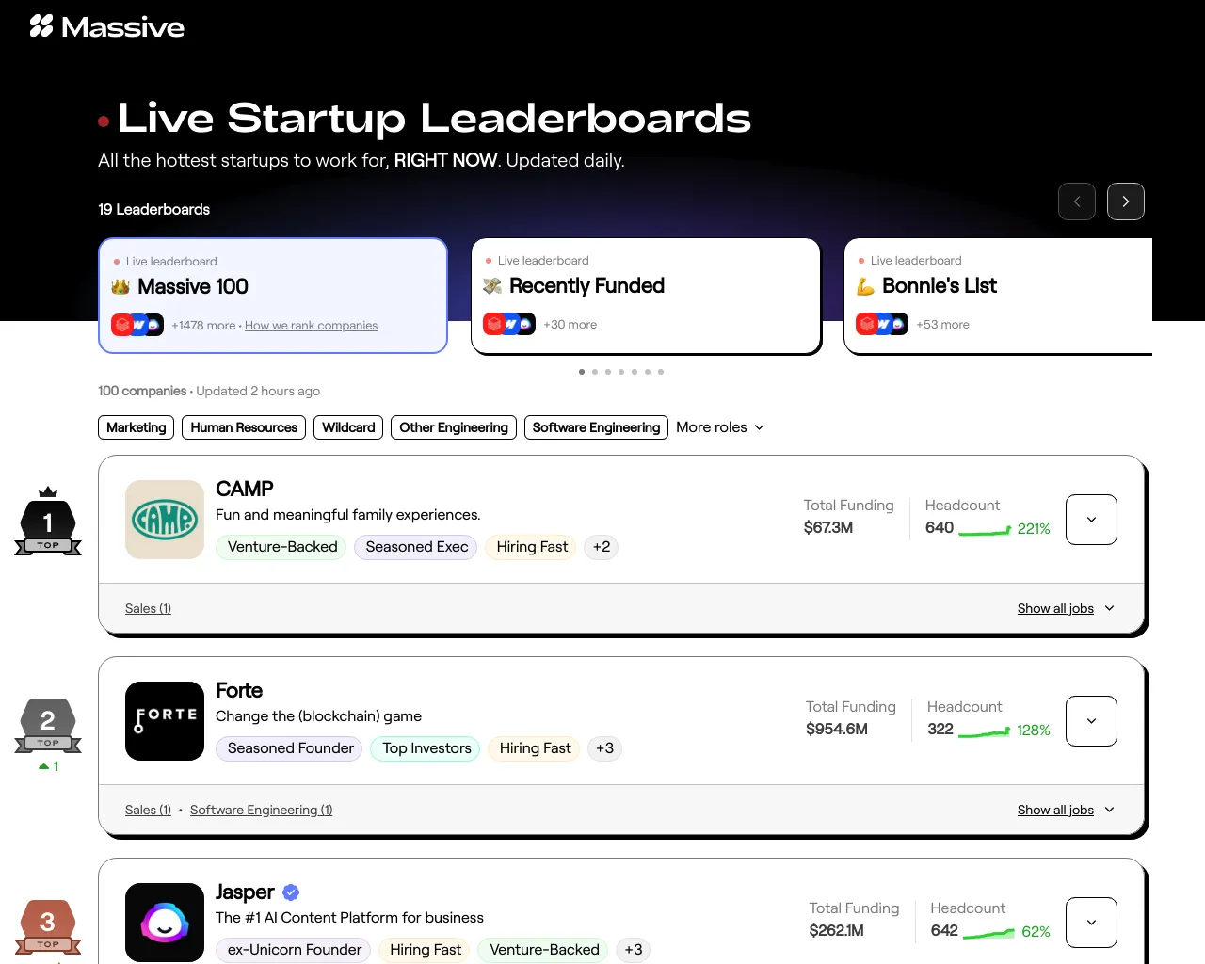This screenshot has height=964, width=1205.
Task: Expand CAMP's details with the chevron button
Action: 1090,519
